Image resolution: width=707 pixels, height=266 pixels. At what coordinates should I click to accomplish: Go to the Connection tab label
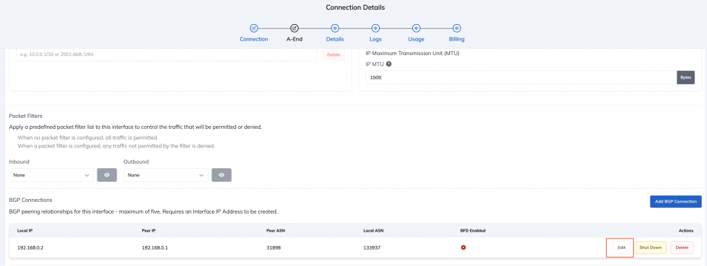(254, 39)
